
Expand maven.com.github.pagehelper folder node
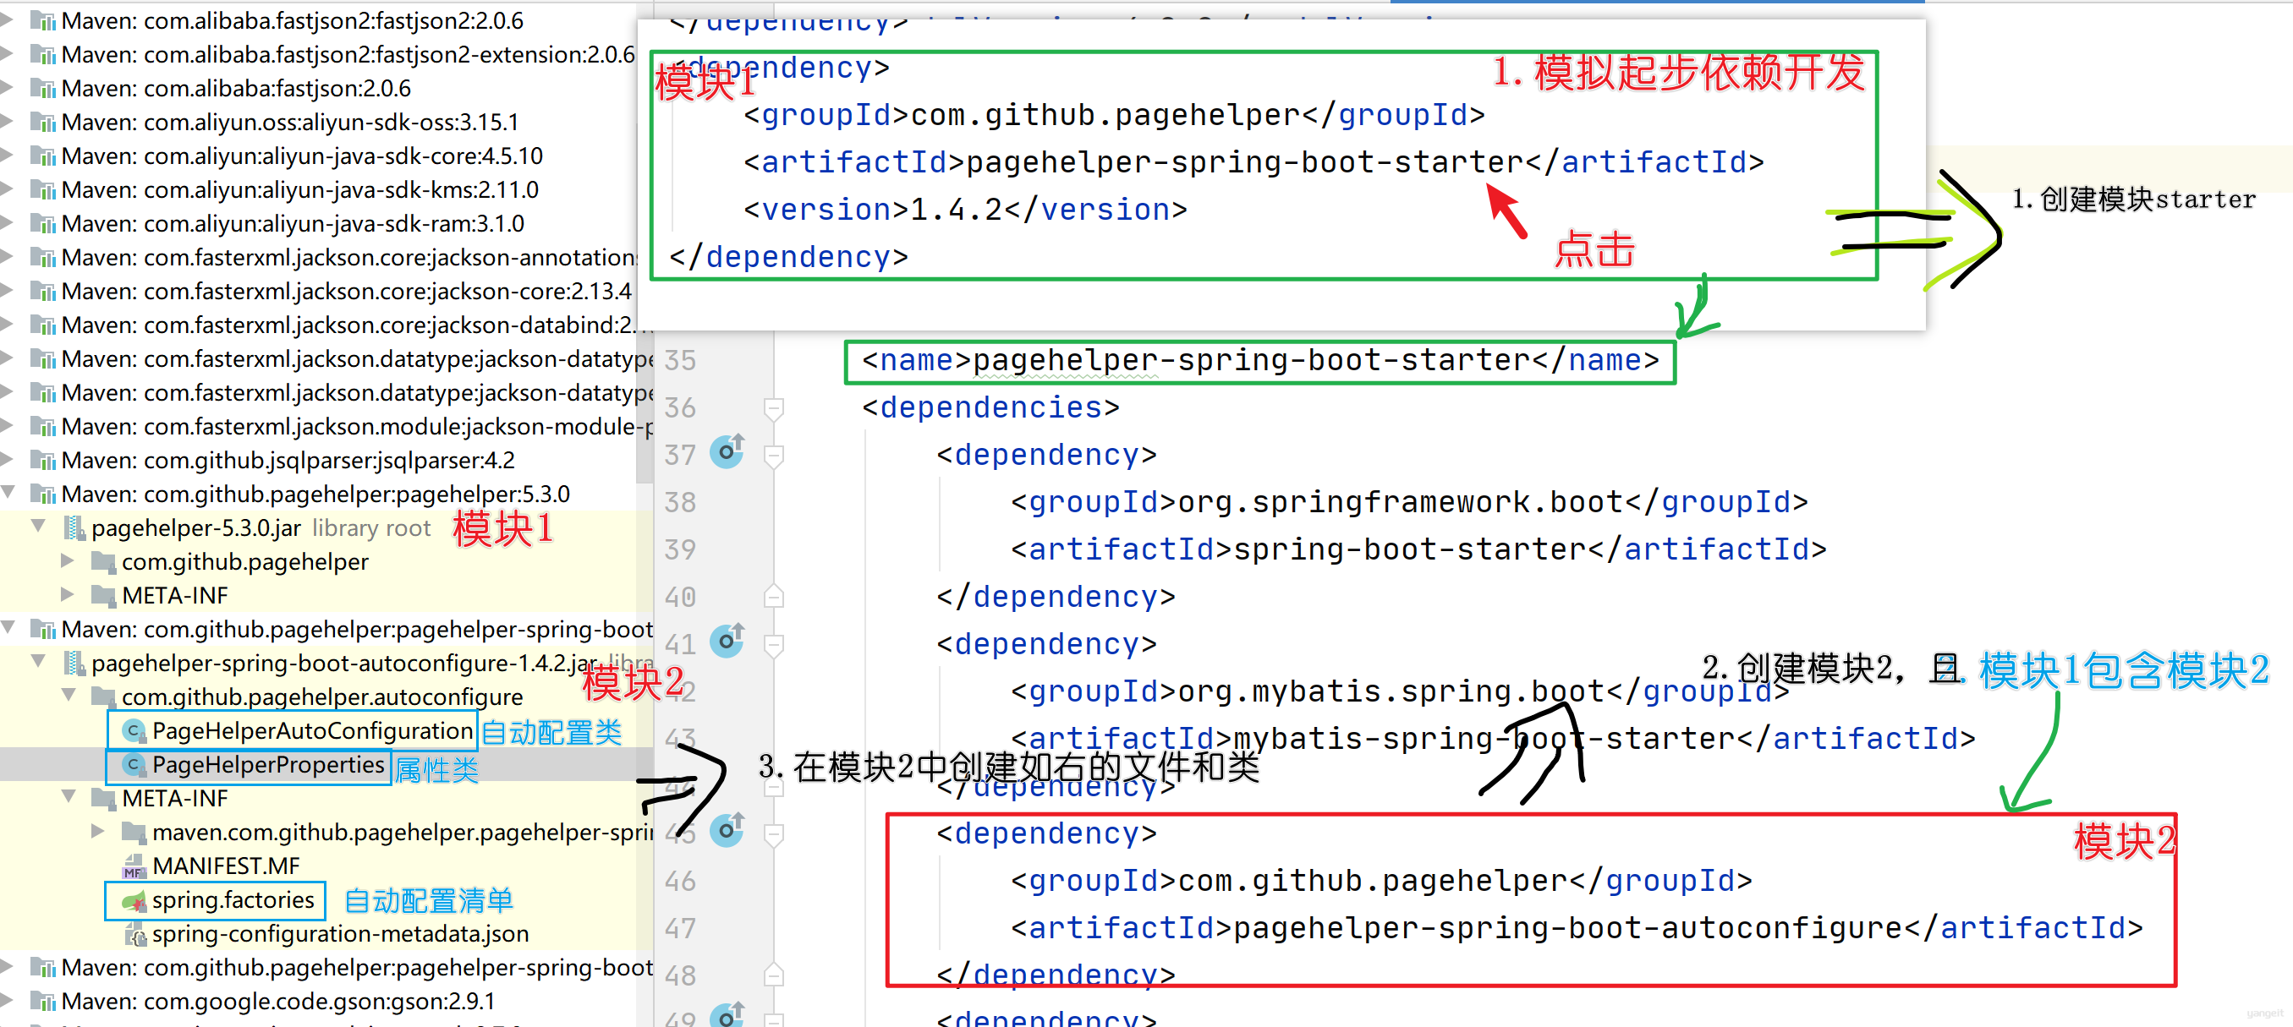tap(98, 831)
